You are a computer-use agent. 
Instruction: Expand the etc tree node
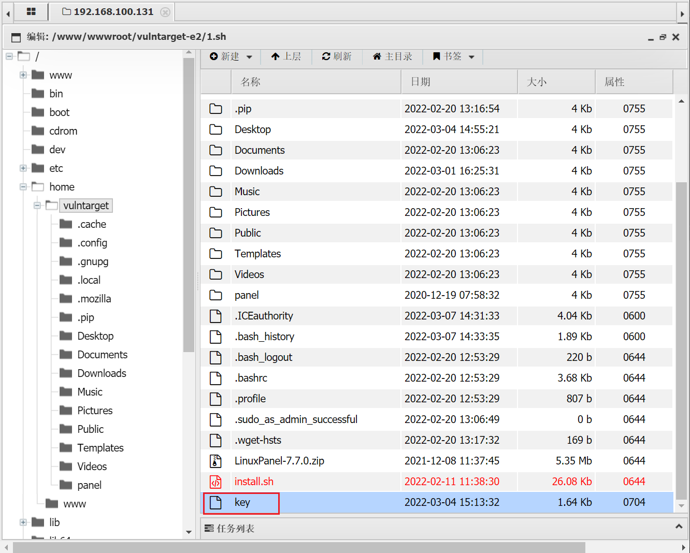(23, 168)
